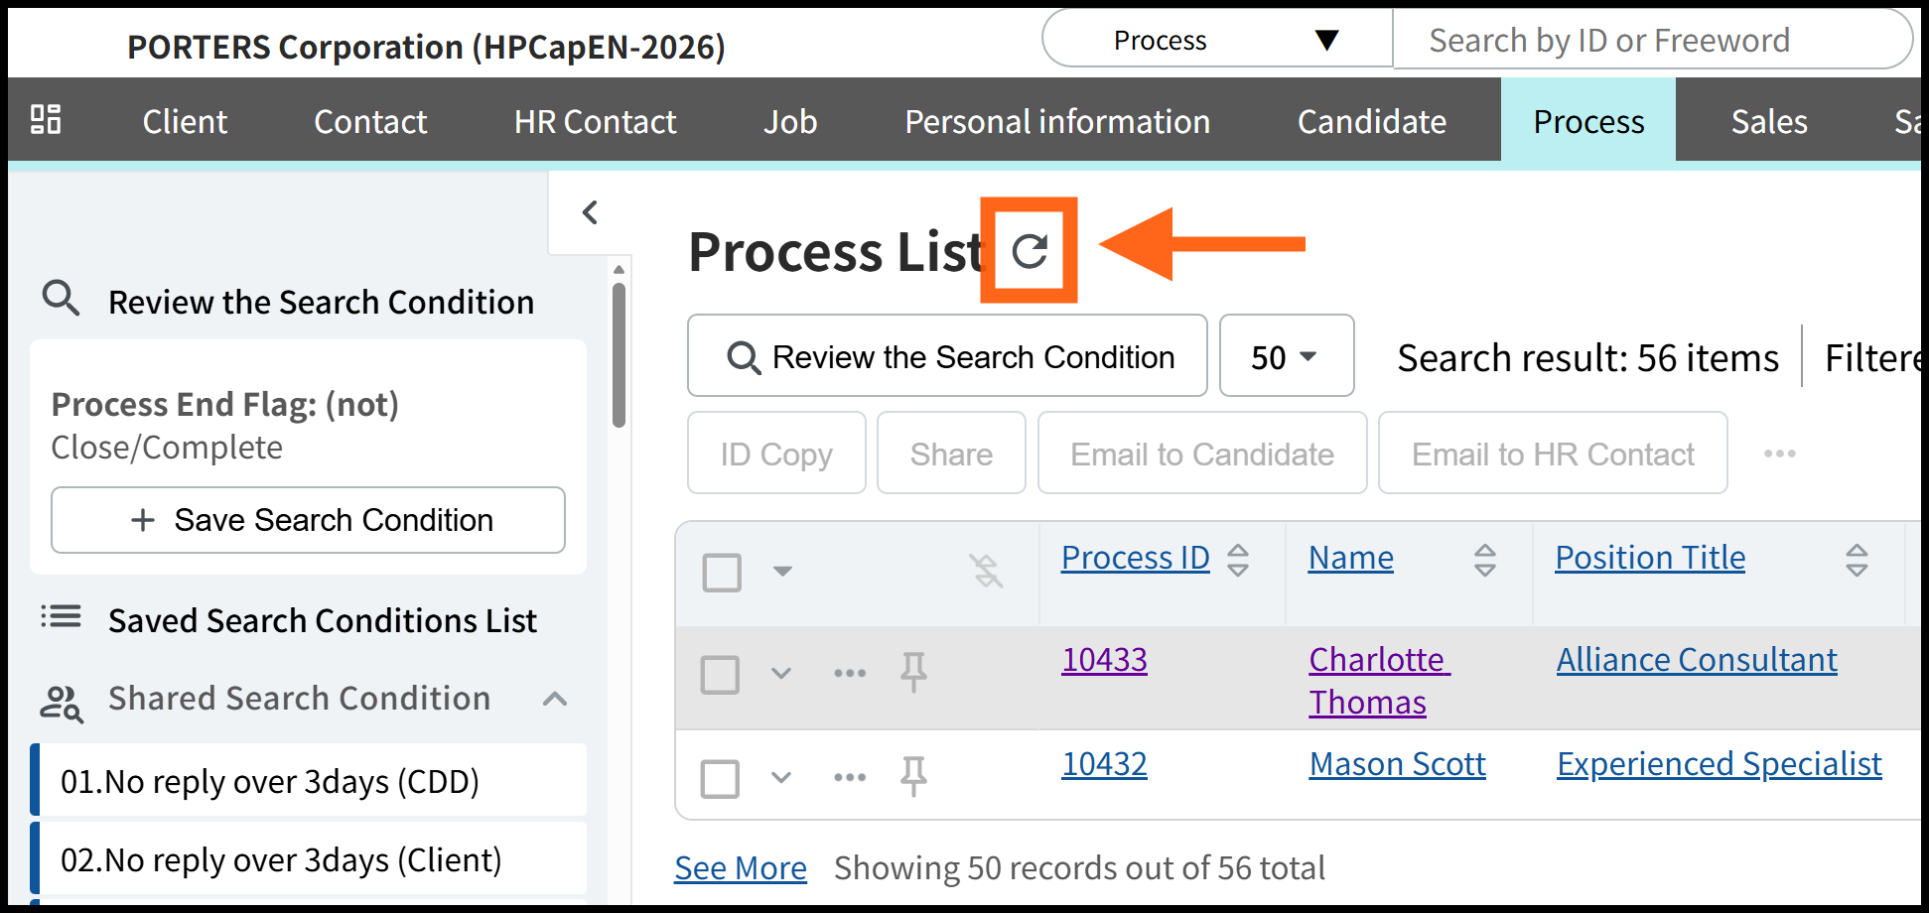Switch to the Candidate tab
This screenshot has height=913, width=1929.
click(1371, 121)
